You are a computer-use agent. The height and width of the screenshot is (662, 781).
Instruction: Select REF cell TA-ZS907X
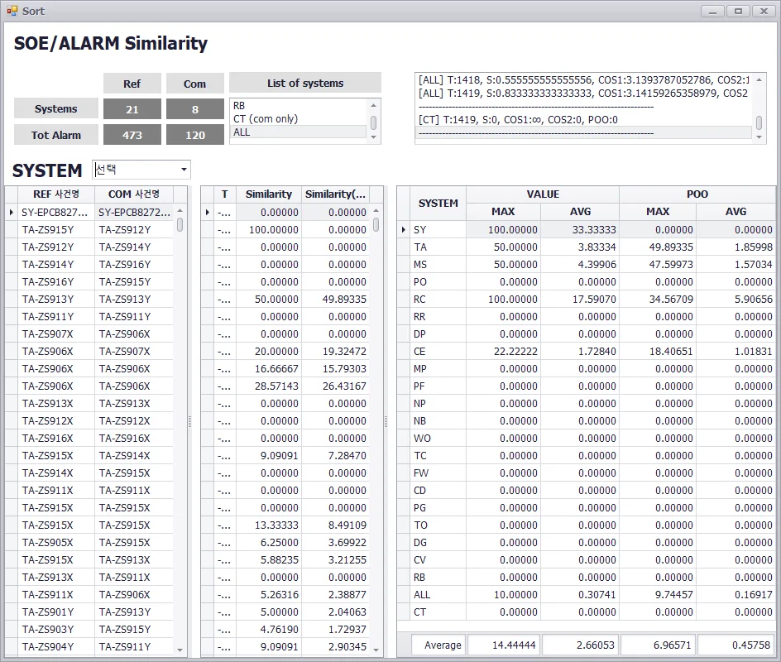55,333
